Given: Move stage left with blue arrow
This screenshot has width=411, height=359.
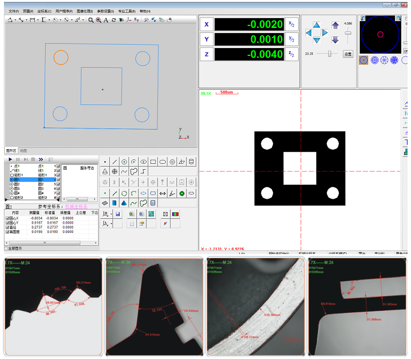Looking at the screenshot, I should point(308,33).
